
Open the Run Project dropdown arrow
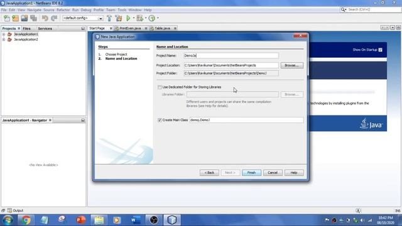(x=134, y=18)
